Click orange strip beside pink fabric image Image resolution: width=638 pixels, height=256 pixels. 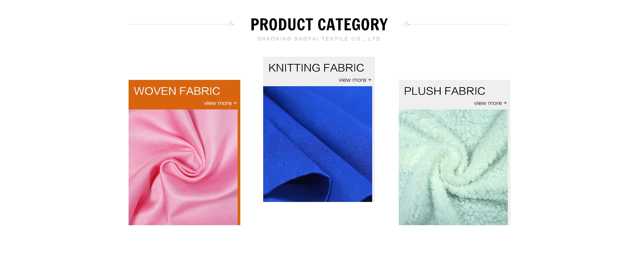pyautogui.click(x=239, y=167)
